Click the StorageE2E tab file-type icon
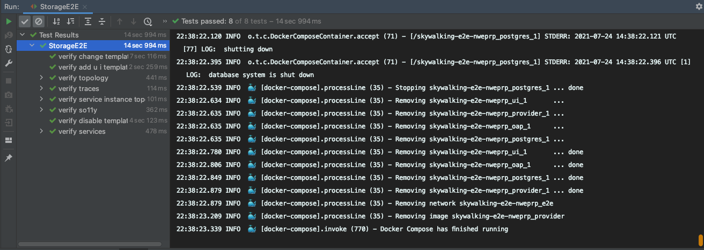The height and width of the screenshot is (250, 704). pos(33,6)
